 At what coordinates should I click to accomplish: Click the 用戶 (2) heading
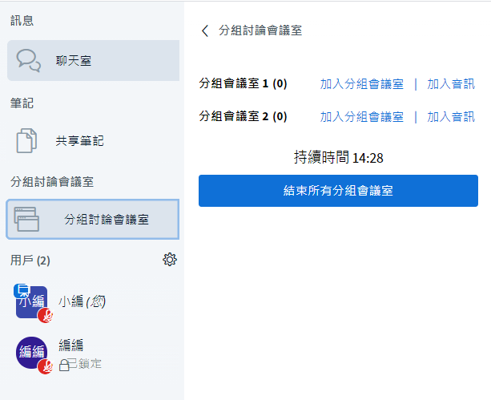(30, 261)
